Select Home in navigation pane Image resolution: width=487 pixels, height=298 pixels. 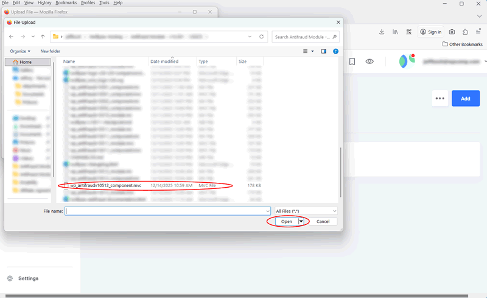pos(27,62)
